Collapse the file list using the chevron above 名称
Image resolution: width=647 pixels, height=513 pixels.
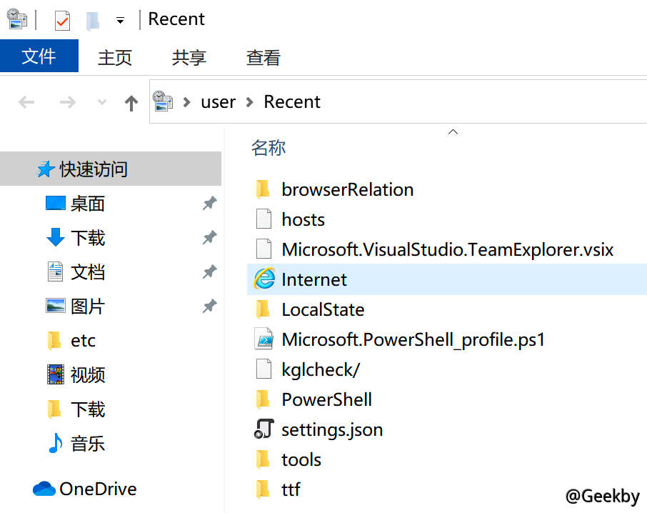[453, 131]
